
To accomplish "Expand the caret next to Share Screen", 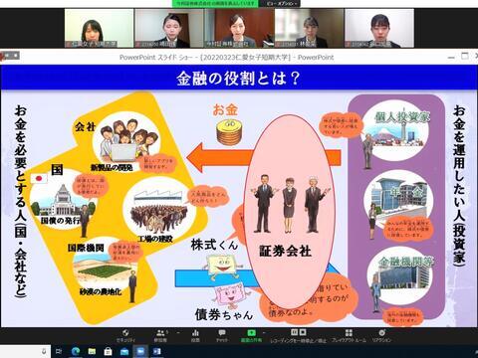I will (x=265, y=332).
